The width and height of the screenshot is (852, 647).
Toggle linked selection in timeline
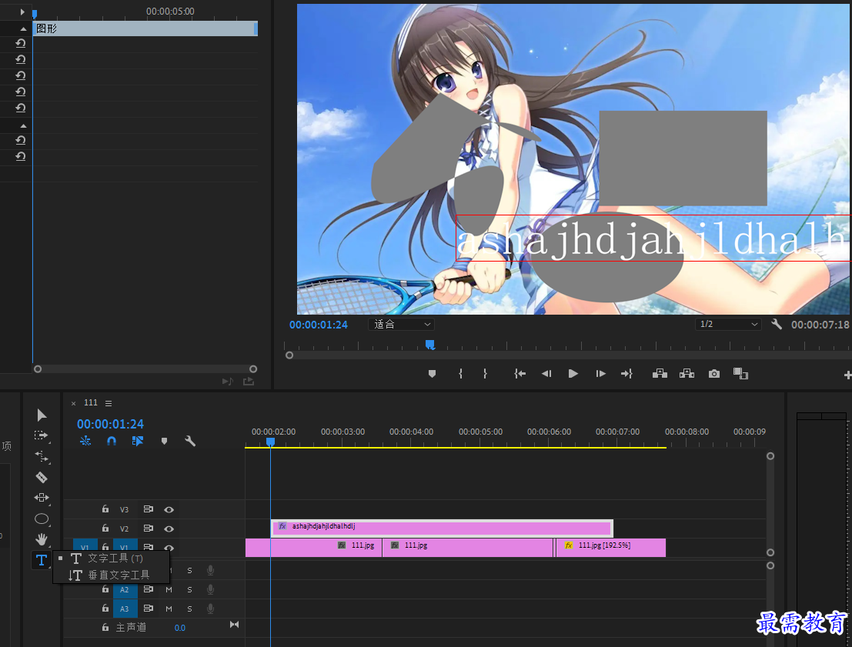[138, 441]
